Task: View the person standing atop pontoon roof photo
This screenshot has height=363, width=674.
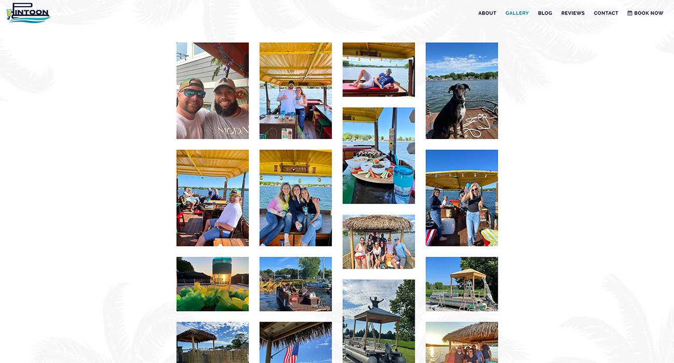Action: click(x=378, y=321)
